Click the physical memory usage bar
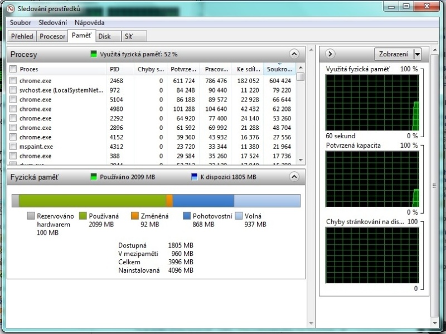The width and height of the screenshot is (446, 334). [x=156, y=201]
